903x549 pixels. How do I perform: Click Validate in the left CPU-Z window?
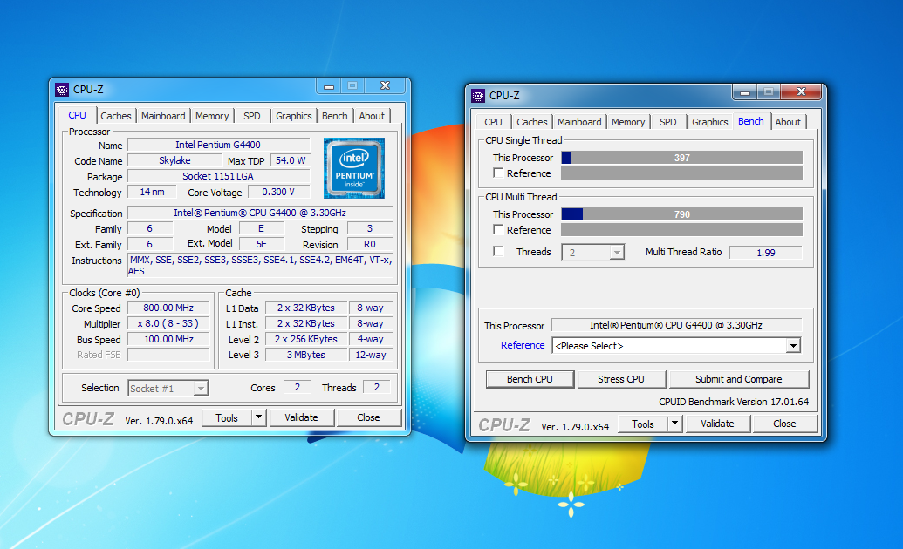click(301, 417)
